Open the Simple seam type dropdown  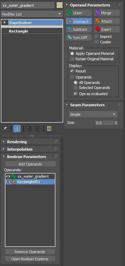pos(93,114)
